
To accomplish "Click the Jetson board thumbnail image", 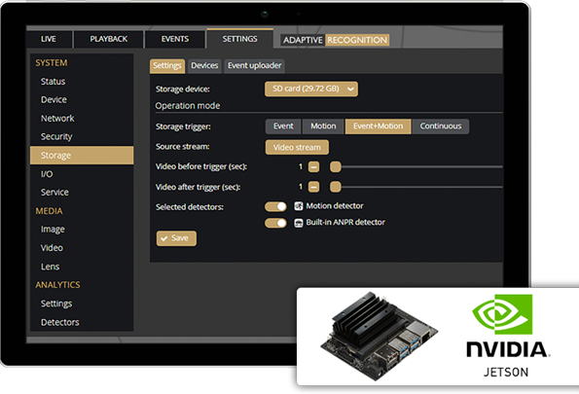I will click(x=379, y=337).
